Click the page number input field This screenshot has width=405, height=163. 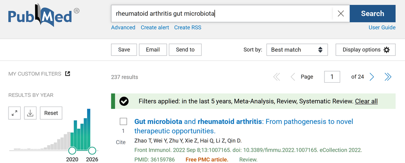point(332,77)
